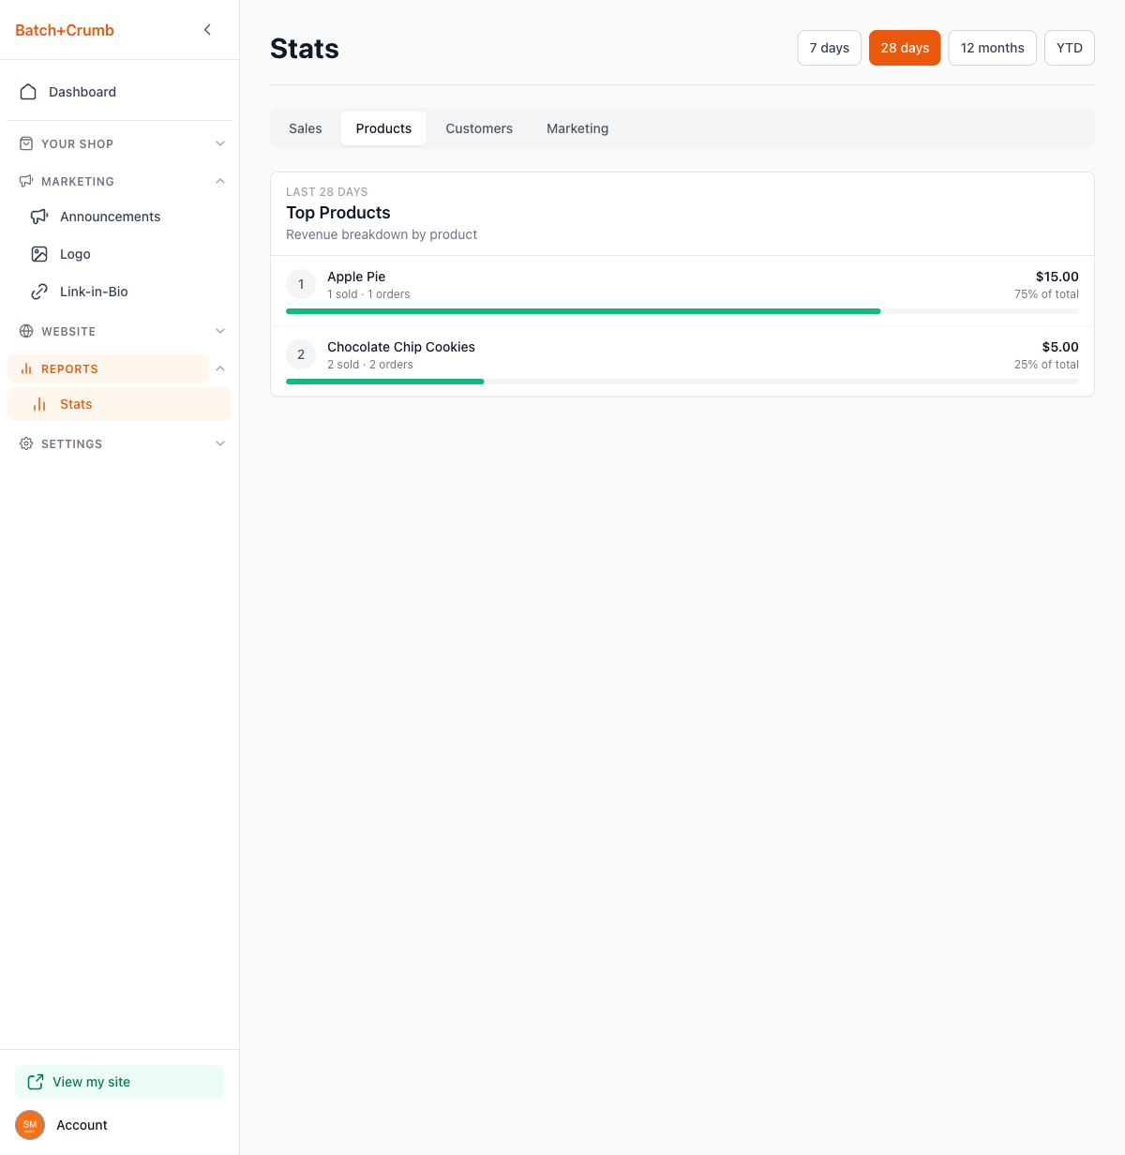Viewport: 1125px width, 1155px height.
Task: Click the Batch+Crumb brand logo
Action: pos(65,30)
